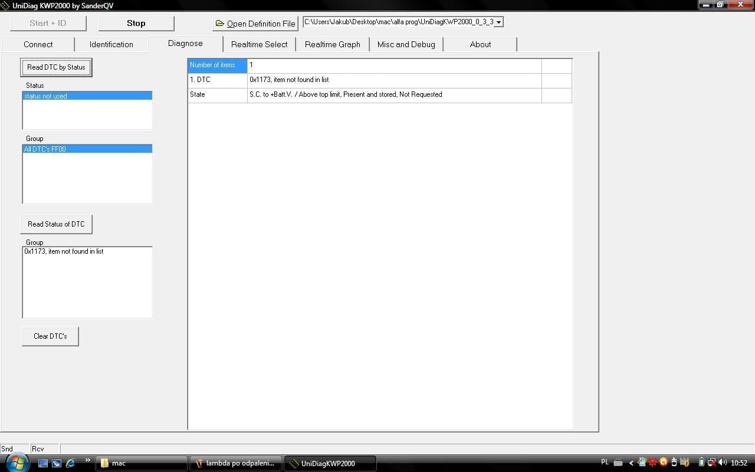
Task: Click the '1. DTC' row label
Action: 218,80
